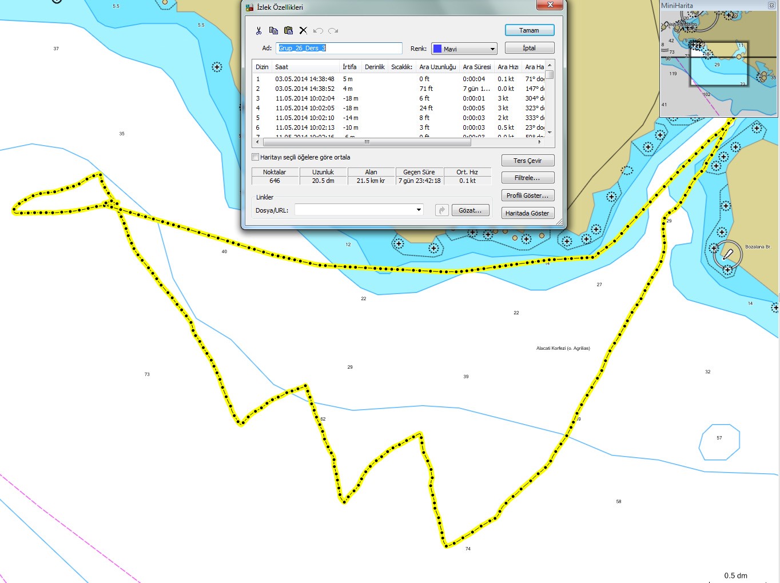This screenshot has width=780, height=583.
Task: Click the Redo arrow icon
Action: 333,31
